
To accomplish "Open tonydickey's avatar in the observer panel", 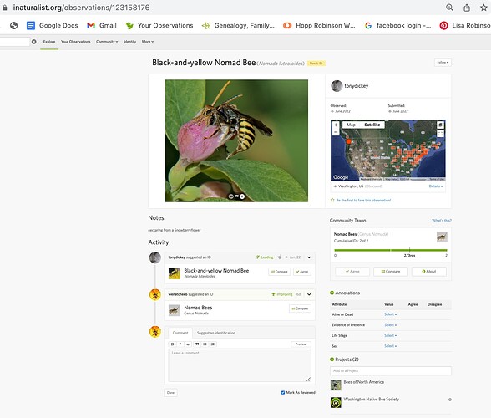I will (337, 86).
